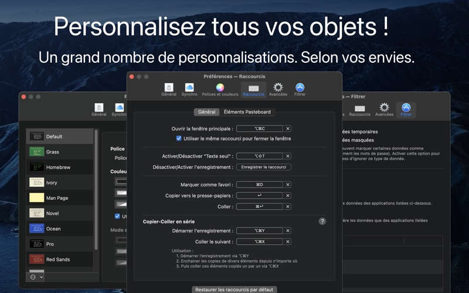Select the Default theme thumbnail
469x293 pixels.
[x=37, y=137]
